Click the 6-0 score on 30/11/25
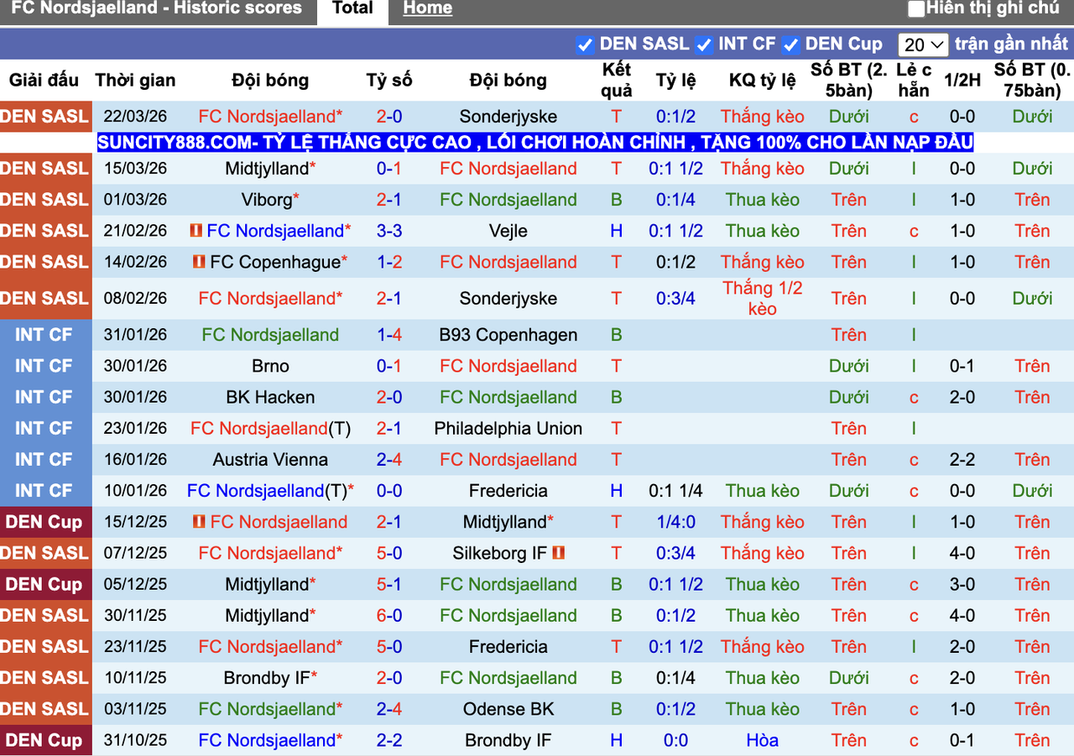Image resolution: width=1074 pixels, height=756 pixels. [389, 615]
